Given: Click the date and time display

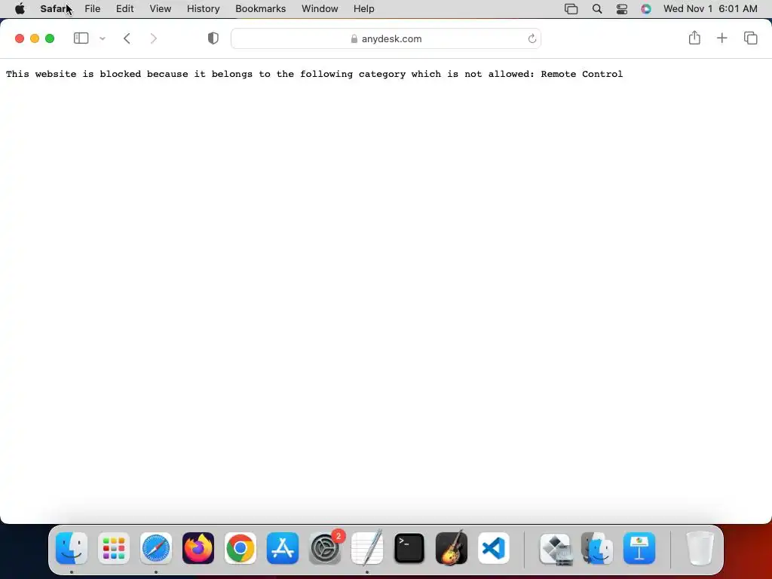Looking at the screenshot, I should pyautogui.click(x=710, y=9).
